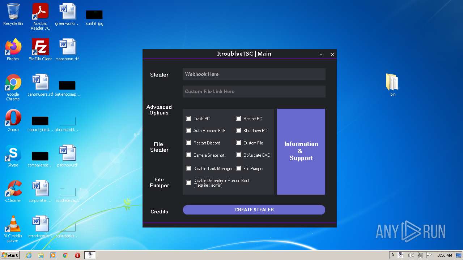
Task: Launch Skype from the desktop
Action: [x=13, y=156]
